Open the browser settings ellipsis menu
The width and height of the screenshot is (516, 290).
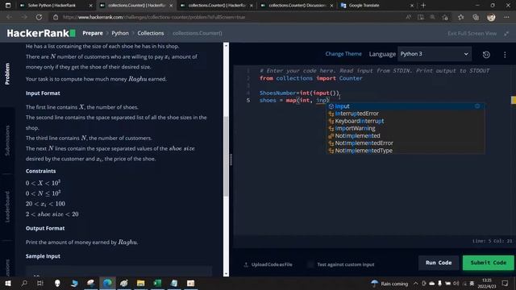(x=506, y=17)
